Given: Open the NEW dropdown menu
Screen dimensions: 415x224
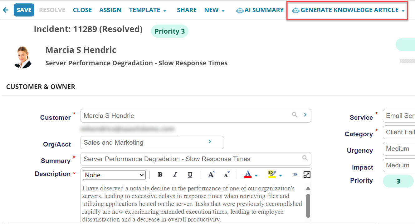Looking at the screenshot, I should point(214,10).
